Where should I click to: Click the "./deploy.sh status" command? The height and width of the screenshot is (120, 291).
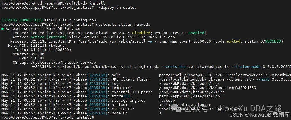coord(116,8)
